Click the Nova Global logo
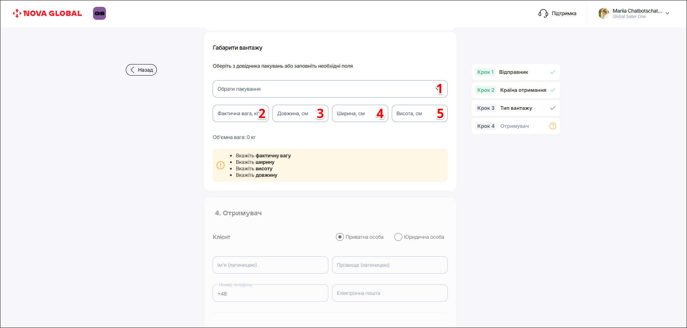The width and height of the screenshot is (687, 328). (x=47, y=13)
